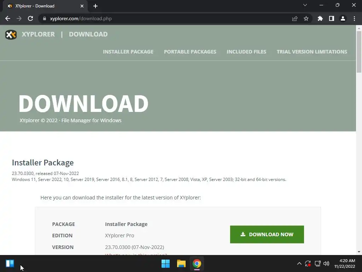This screenshot has width=362, height=272.
Task: Open the Windows Start menu
Action: point(165,263)
